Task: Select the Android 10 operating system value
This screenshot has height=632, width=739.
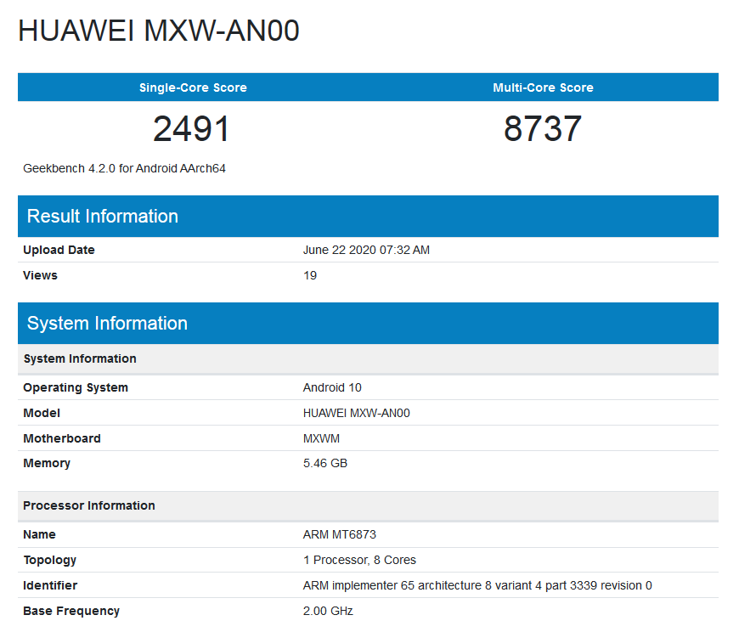Action: click(332, 387)
